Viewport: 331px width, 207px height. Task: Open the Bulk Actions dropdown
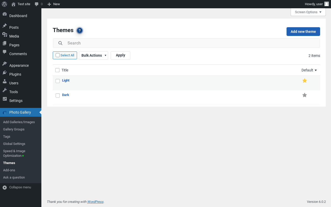pyautogui.click(x=93, y=55)
